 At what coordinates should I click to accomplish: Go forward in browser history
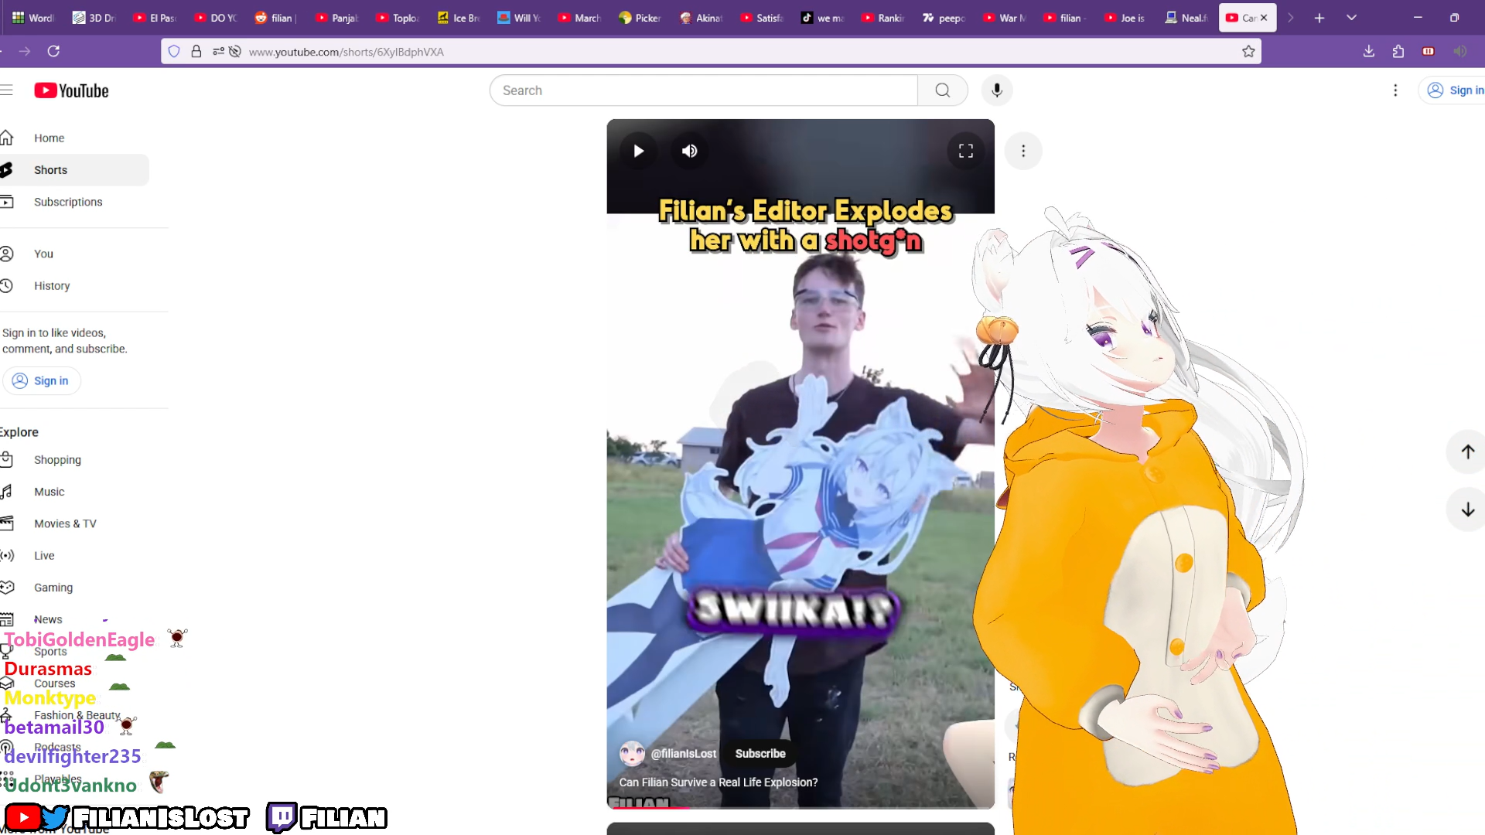point(25,51)
